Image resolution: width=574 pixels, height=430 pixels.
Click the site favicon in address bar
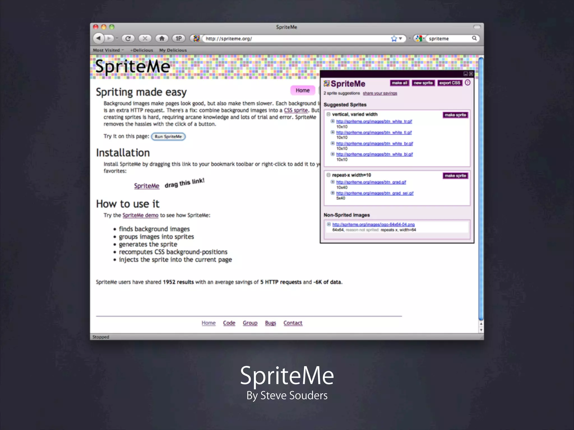click(197, 38)
